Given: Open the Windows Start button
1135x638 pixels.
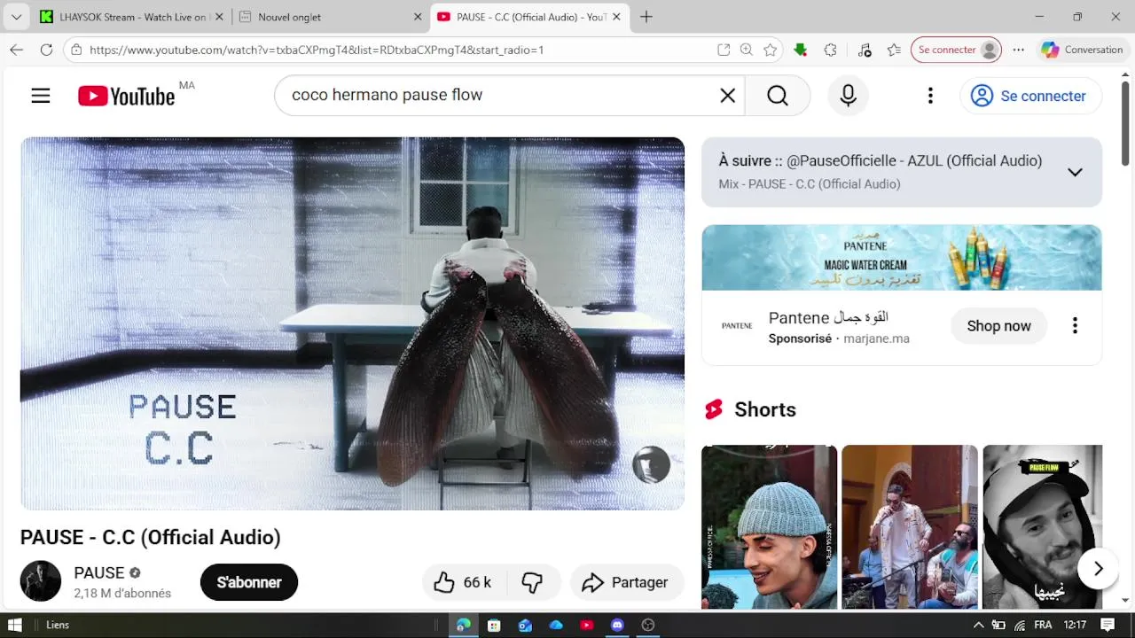Looking at the screenshot, I should pyautogui.click(x=14, y=625).
